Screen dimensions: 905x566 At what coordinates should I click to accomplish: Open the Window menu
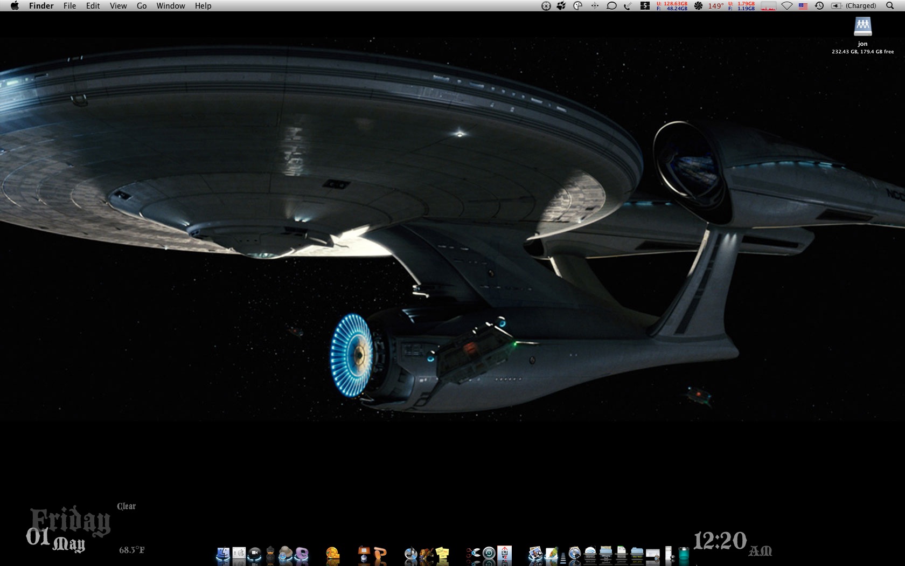[x=171, y=6]
